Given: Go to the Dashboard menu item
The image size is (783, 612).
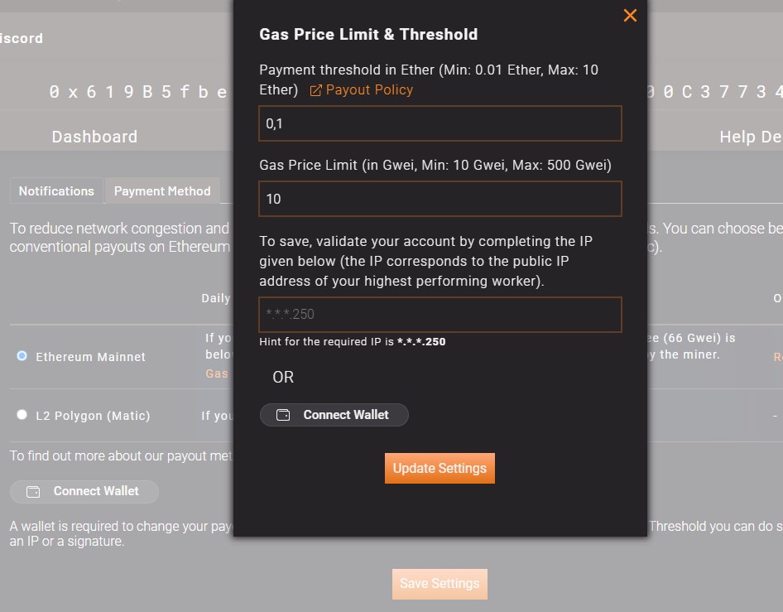Looking at the screenshot, I should [x=94, y=137].
